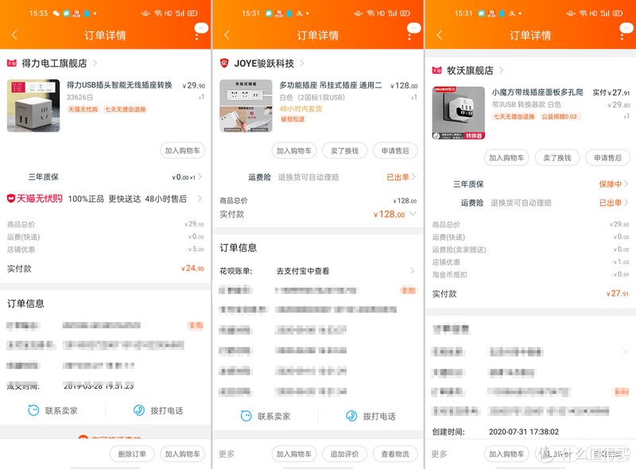Contact seller icon on JOYE骏跃科技 order
Image resolution: width=636 pixels, height=469 pixels.
point(246,416)
